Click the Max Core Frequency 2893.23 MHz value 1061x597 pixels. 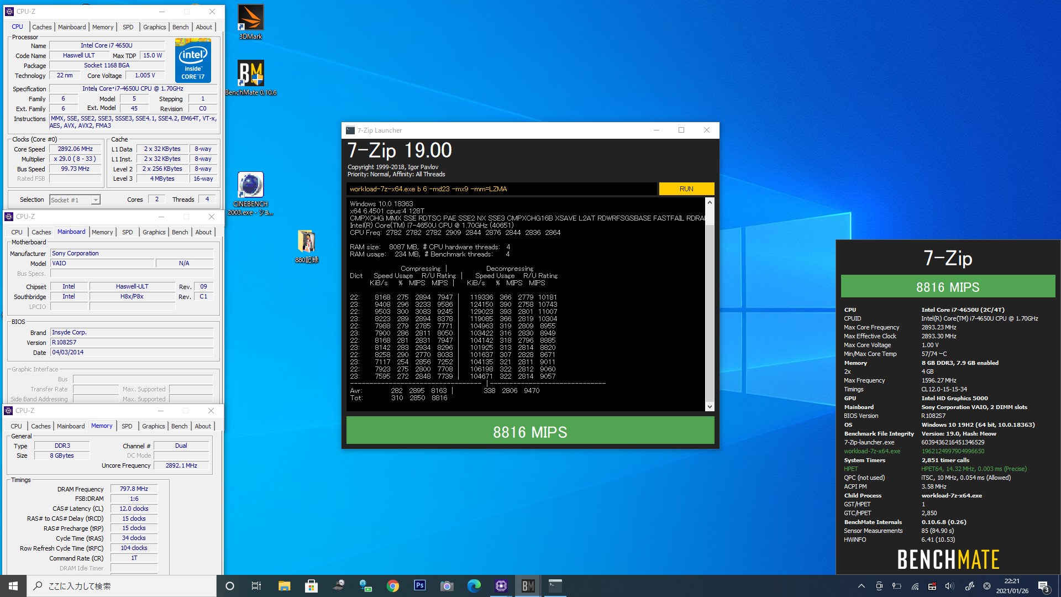[939, 327]
